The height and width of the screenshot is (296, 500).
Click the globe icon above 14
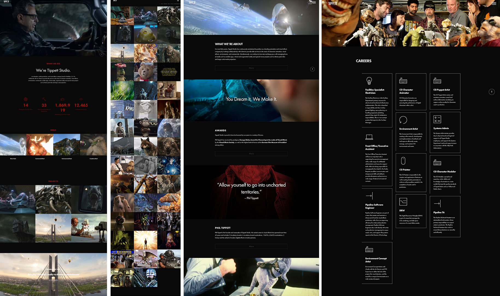(25, 99)
